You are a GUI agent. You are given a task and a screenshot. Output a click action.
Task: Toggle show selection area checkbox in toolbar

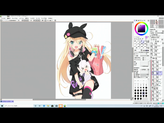[10, 20]
